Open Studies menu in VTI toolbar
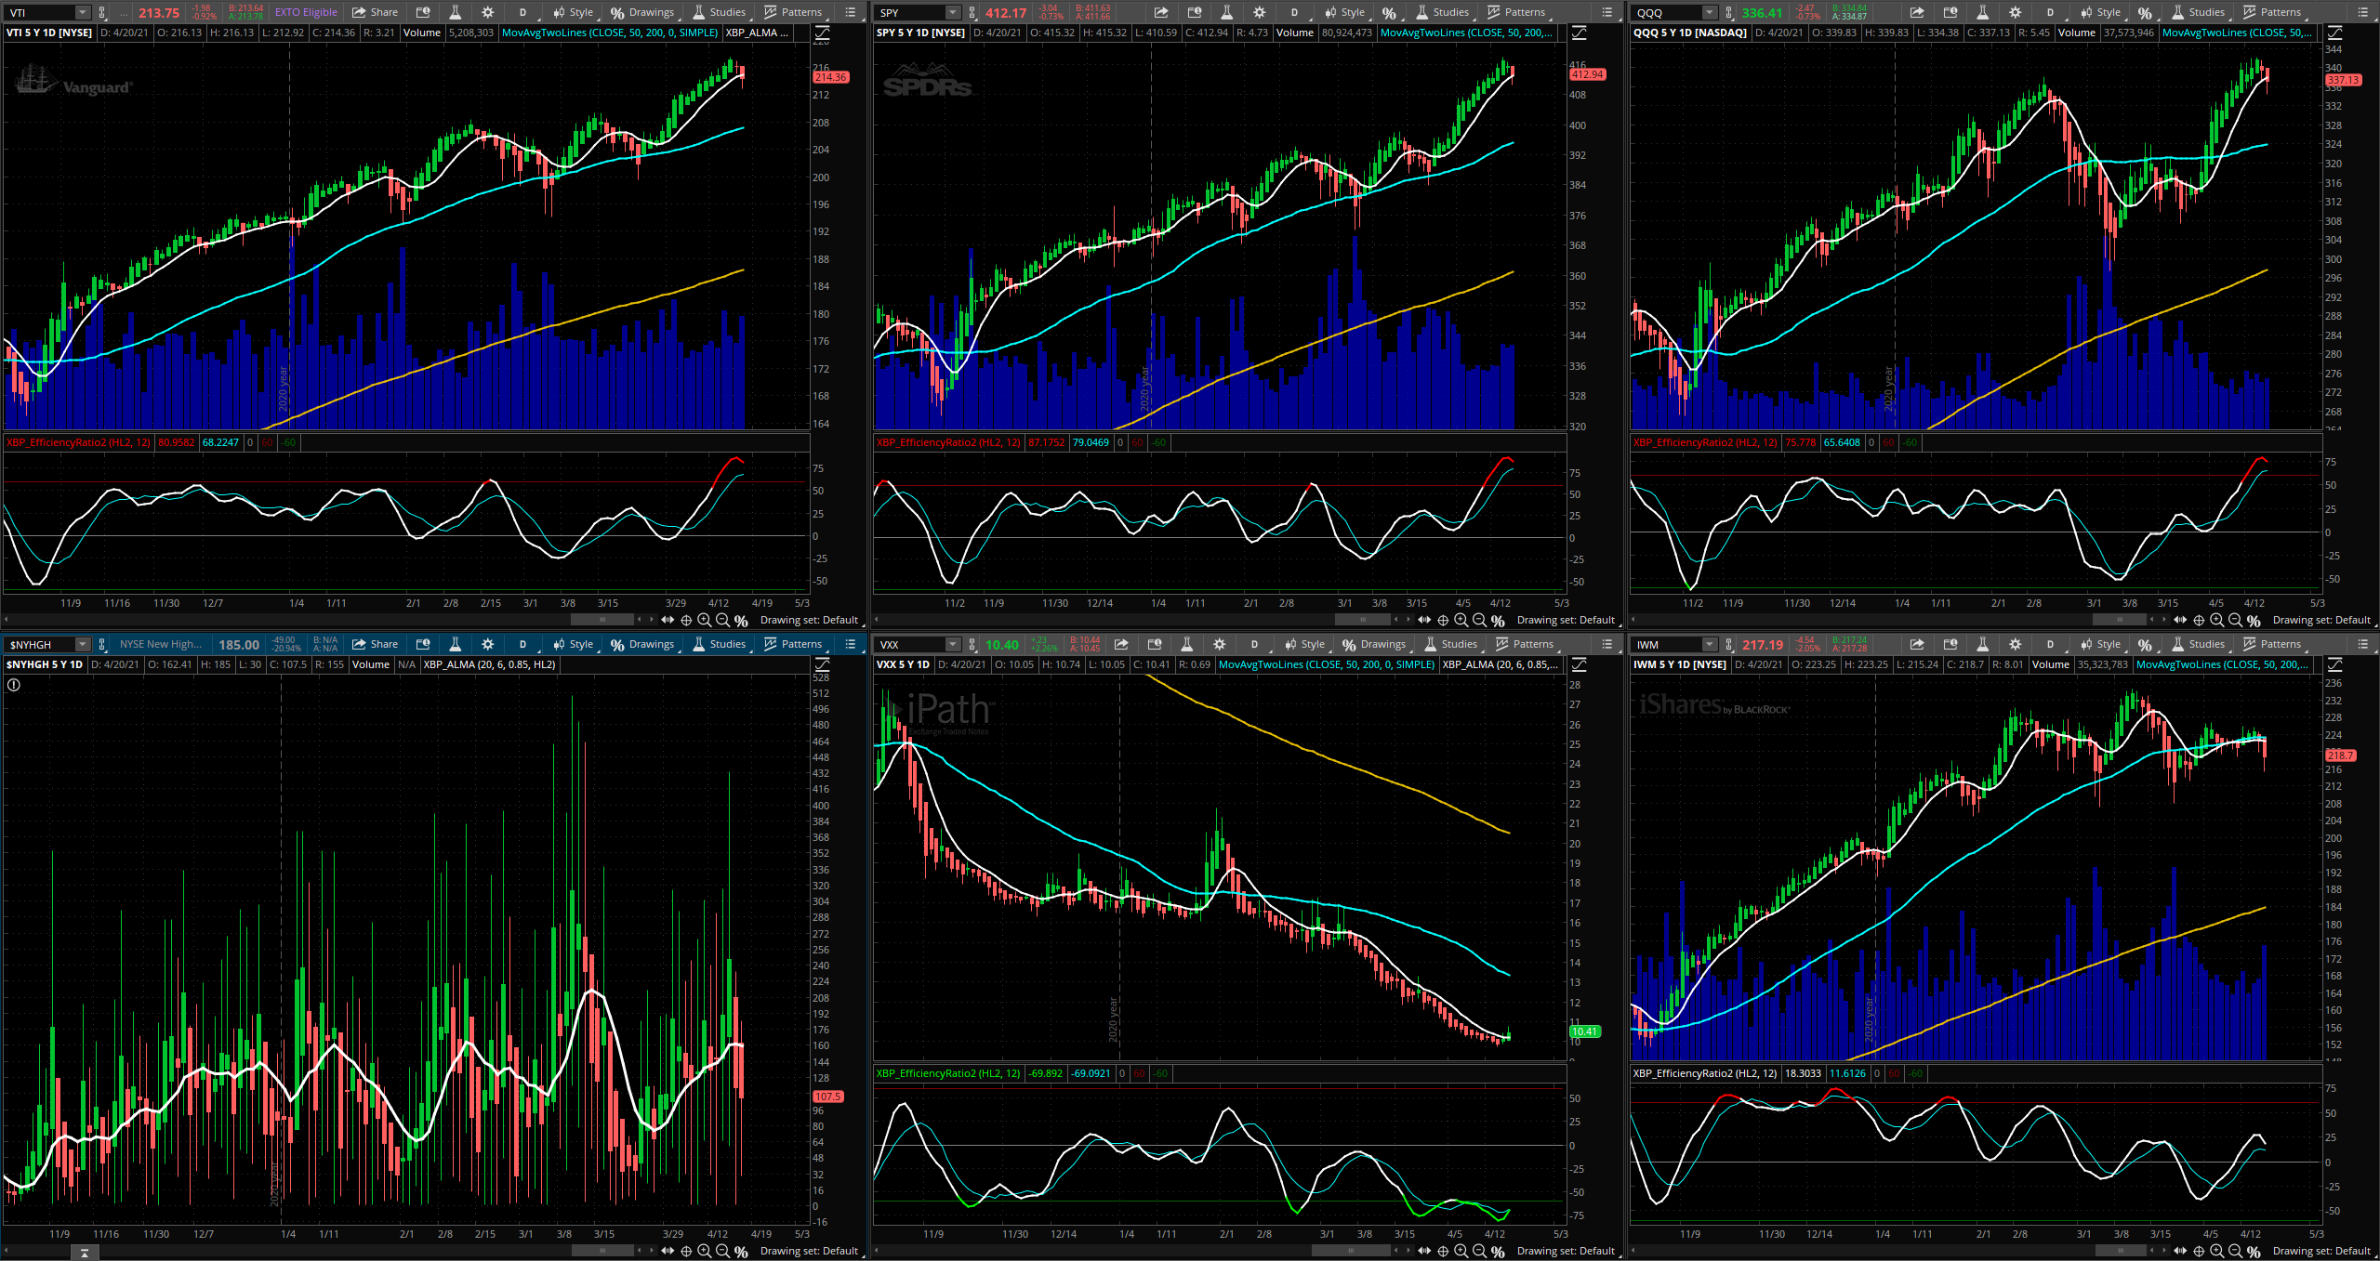 (x=720, y=12)
